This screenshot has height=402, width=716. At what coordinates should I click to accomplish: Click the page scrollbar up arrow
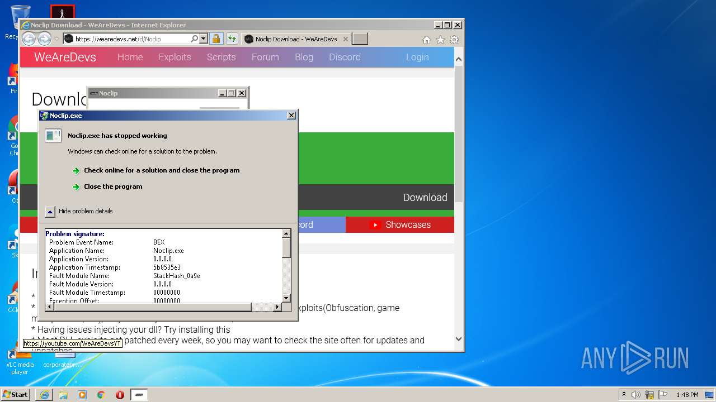pos(459,59)
